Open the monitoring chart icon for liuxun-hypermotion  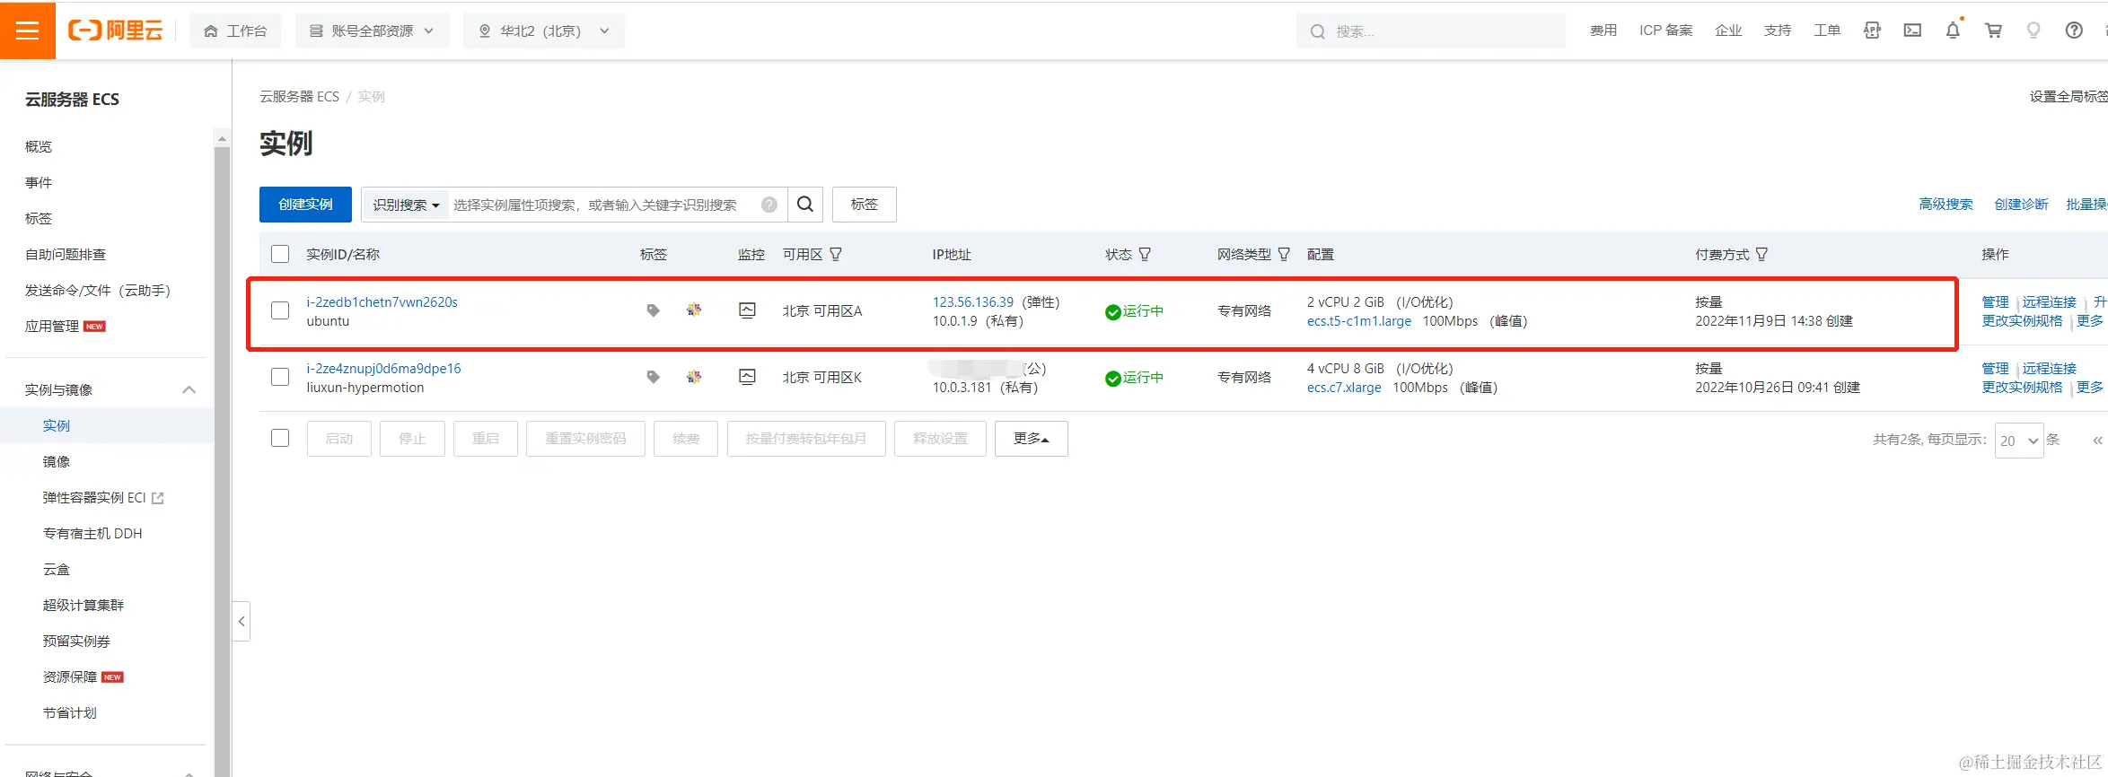(x=747, y=377)
